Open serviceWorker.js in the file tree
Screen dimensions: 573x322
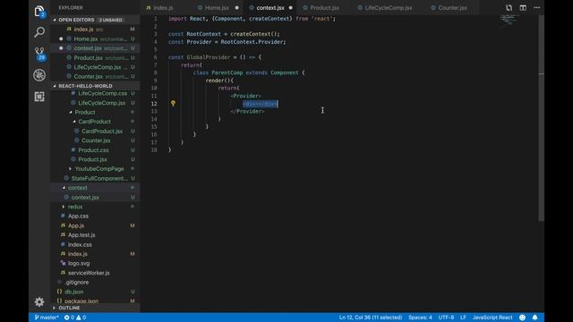[95, 273]
